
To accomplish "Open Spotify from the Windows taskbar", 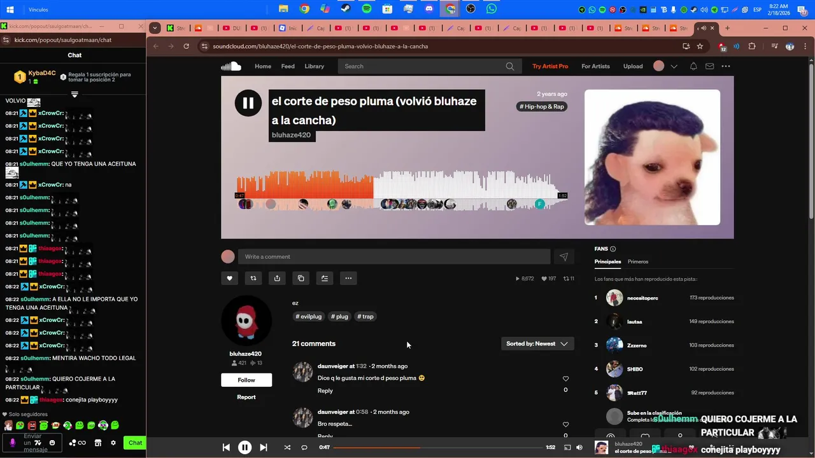I will point(367,9).
